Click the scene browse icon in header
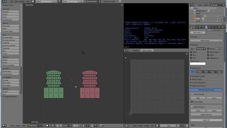The image size is (227, 128). (60, 1)
